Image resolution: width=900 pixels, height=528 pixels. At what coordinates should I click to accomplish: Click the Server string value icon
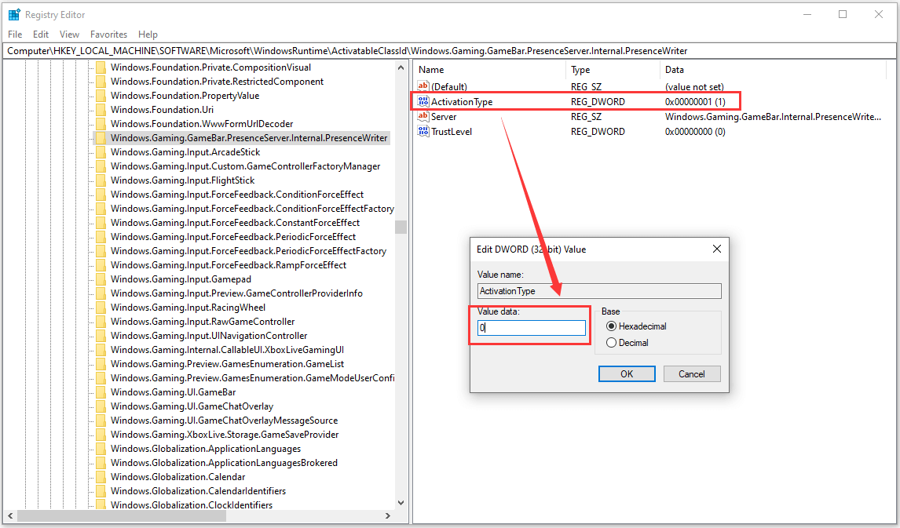click(423, 117)
